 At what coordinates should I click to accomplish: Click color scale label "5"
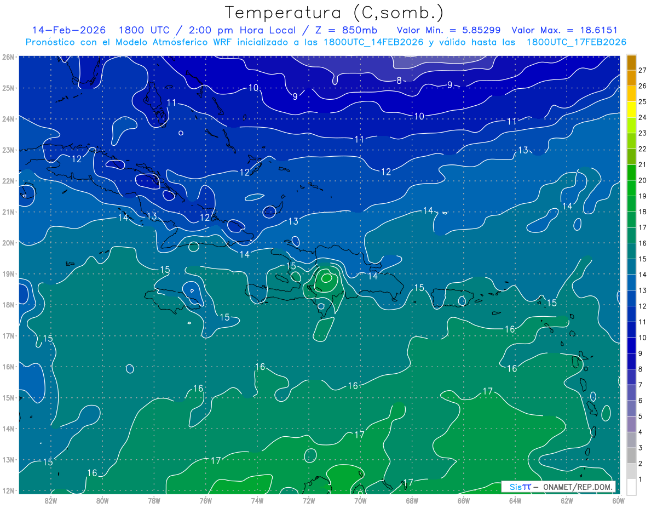click(x=641, y=416)
